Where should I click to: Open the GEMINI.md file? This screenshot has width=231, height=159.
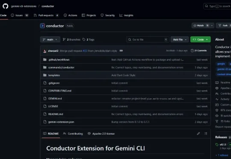click(55, 98)
